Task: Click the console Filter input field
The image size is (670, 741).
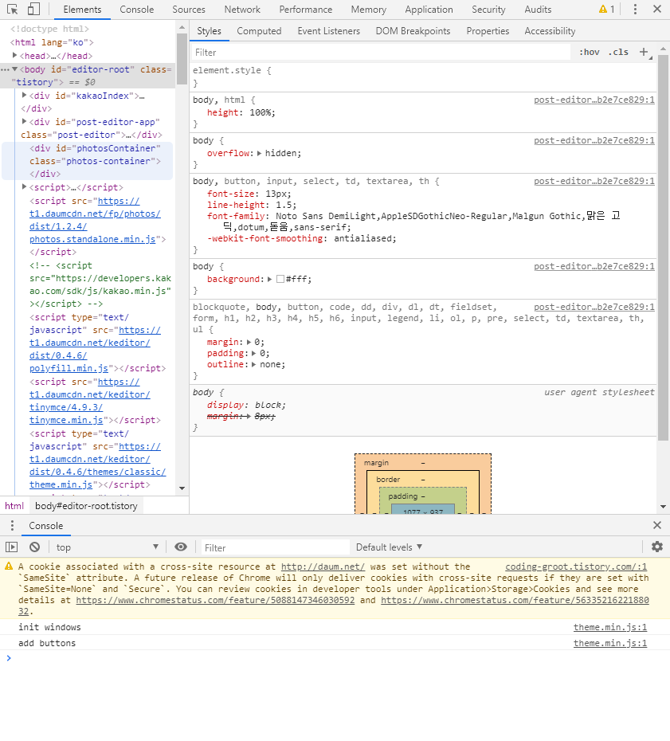Action: 276,547
